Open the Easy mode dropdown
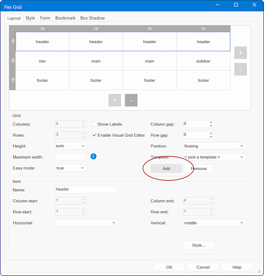The width and height of the screenshot is (264, 276). 71,168
